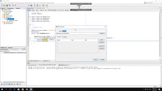Screen dimensions: 162x91
Task: Click the operation Name input field
Action: click(x=84, y=31)
